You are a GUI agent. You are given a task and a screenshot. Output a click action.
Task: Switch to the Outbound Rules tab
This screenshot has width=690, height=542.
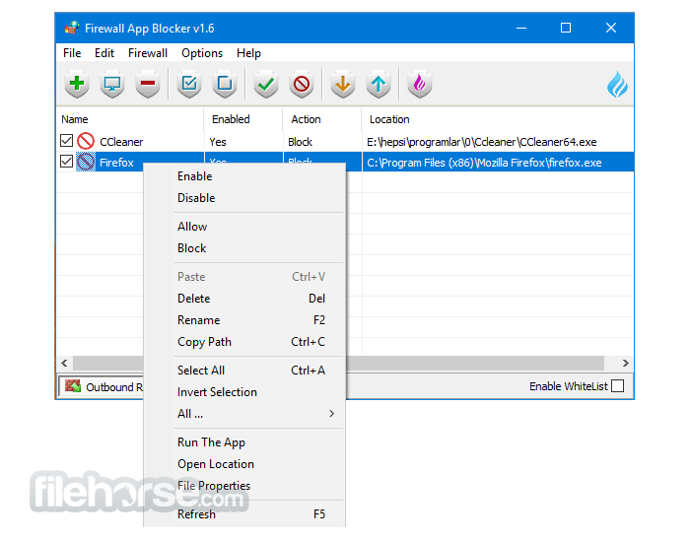[102, 386]
